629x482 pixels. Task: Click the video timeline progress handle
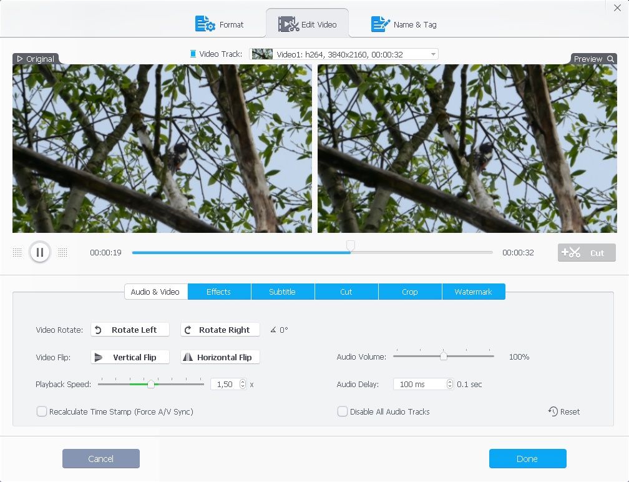351,245
